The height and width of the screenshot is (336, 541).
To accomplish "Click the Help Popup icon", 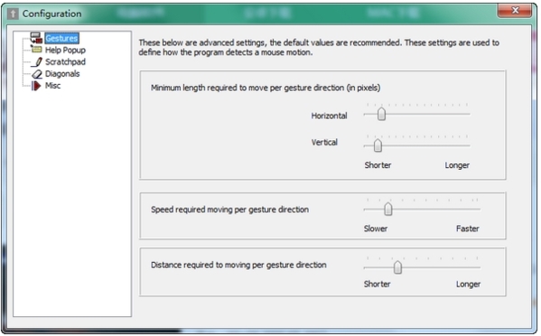I will 36,50.
